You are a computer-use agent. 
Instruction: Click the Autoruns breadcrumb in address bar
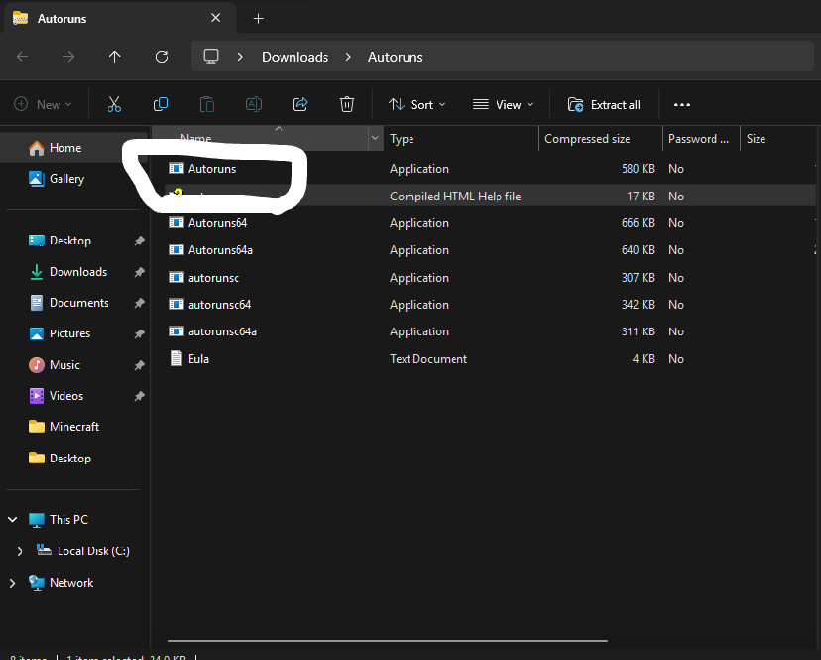point(396,57)
